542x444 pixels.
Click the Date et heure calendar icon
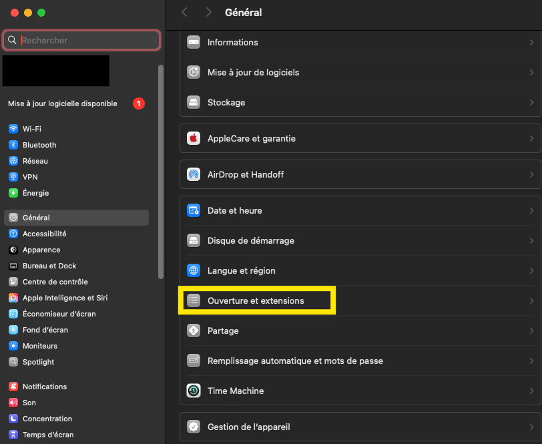[x=194, y=210]
